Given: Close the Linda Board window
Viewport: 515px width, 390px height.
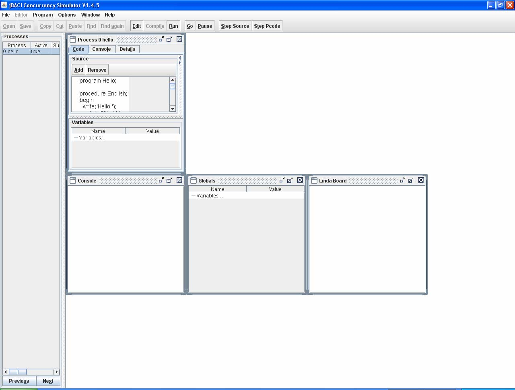Looking at the screenshot, I should 421,180.
